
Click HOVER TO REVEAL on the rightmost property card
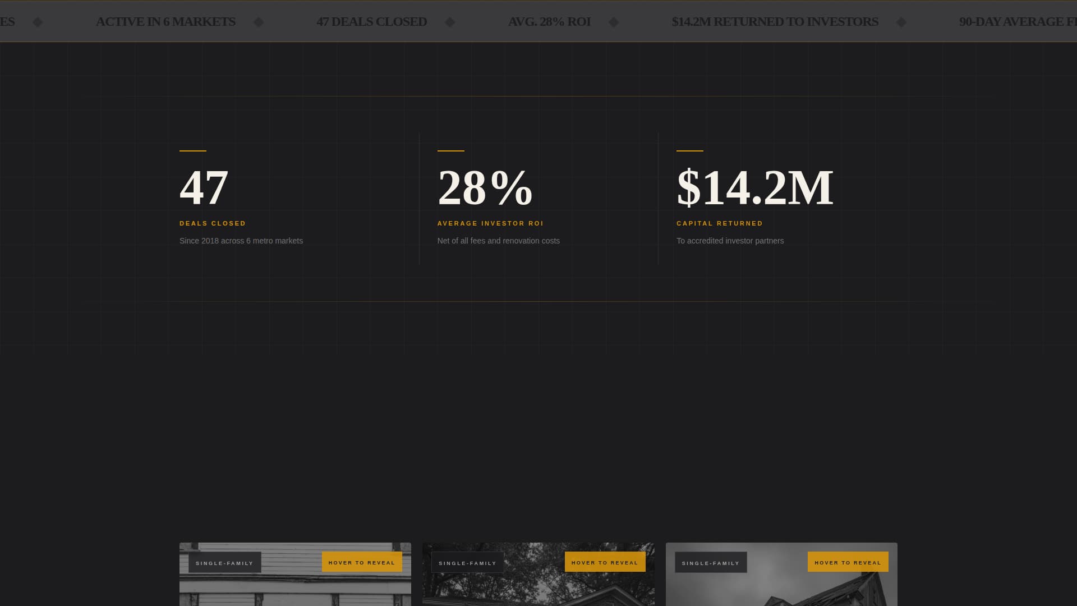(x=848, y=562)
